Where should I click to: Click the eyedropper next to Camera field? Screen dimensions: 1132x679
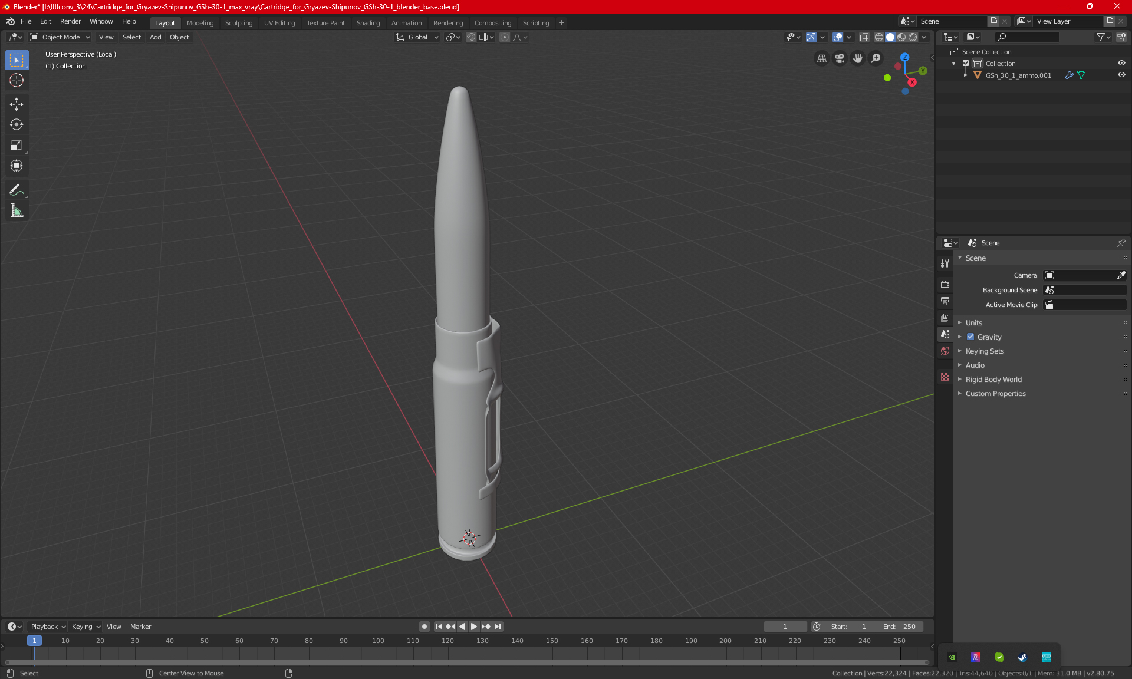[x=1121, y=275]
